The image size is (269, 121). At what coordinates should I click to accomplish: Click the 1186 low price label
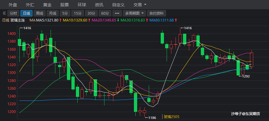(152, 118)
